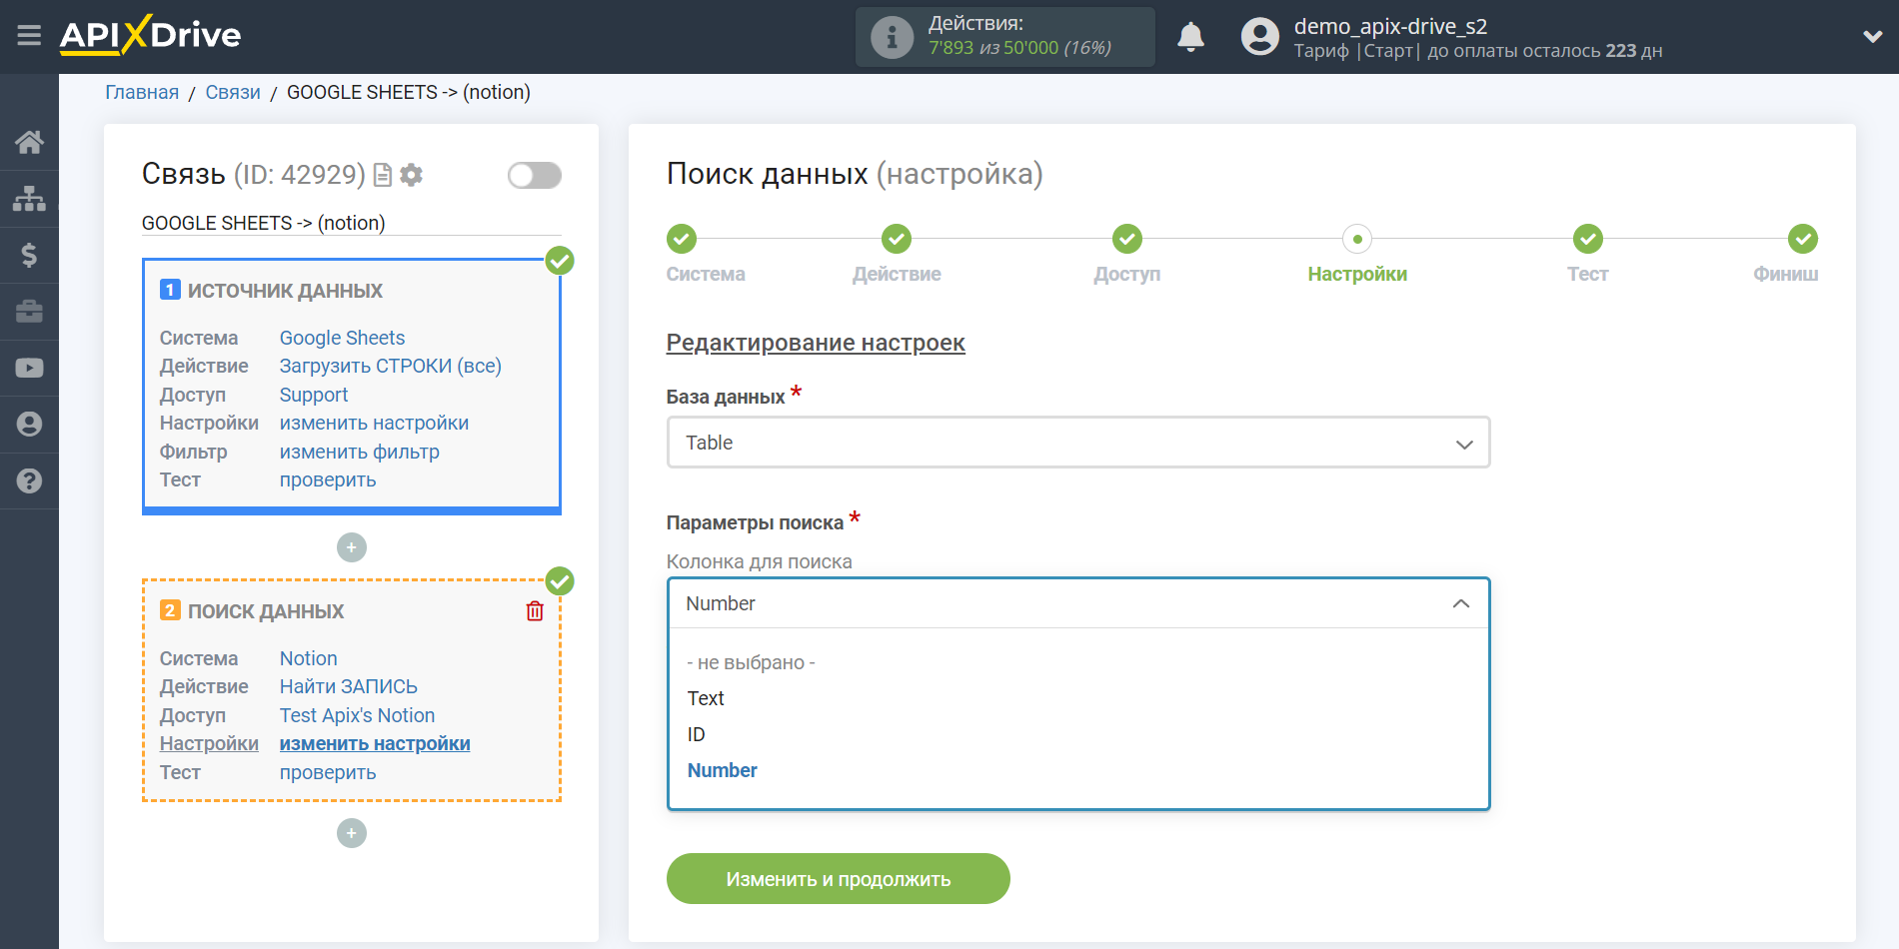Image resolution: width=1899 pixels, height=949 pixels.
Task: Select the ID option in list
Action: [697, 734]
